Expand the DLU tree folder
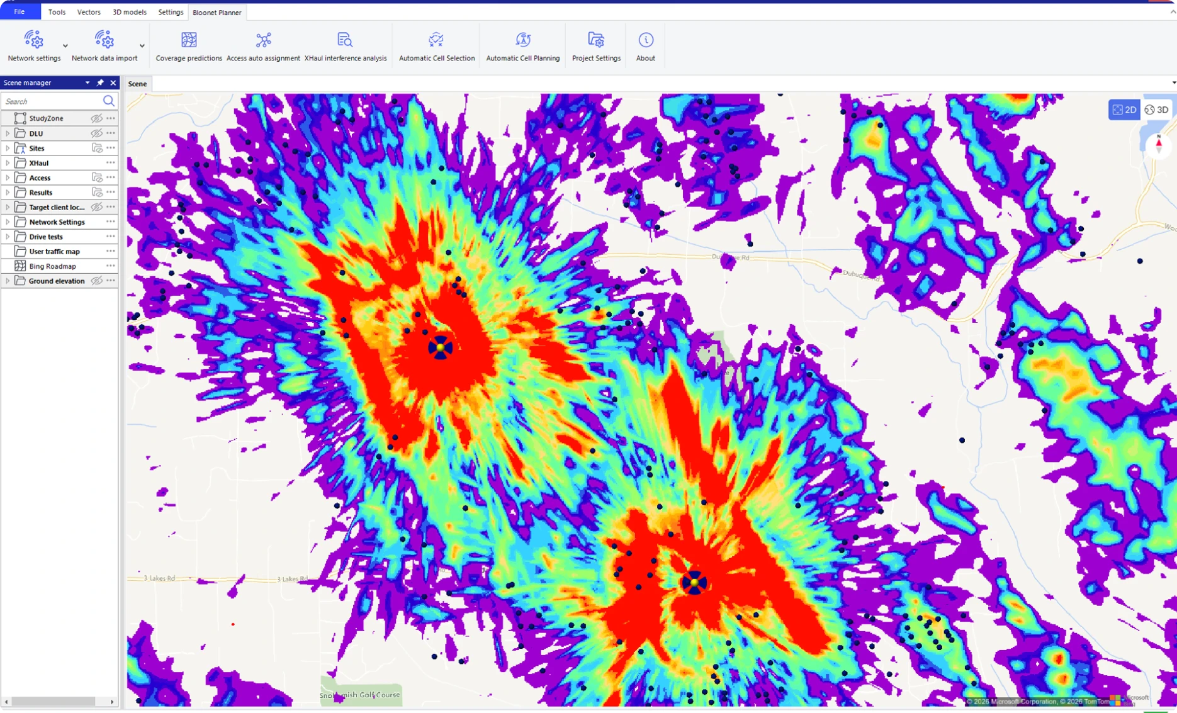1177x713 pixels. pos(8,133)
